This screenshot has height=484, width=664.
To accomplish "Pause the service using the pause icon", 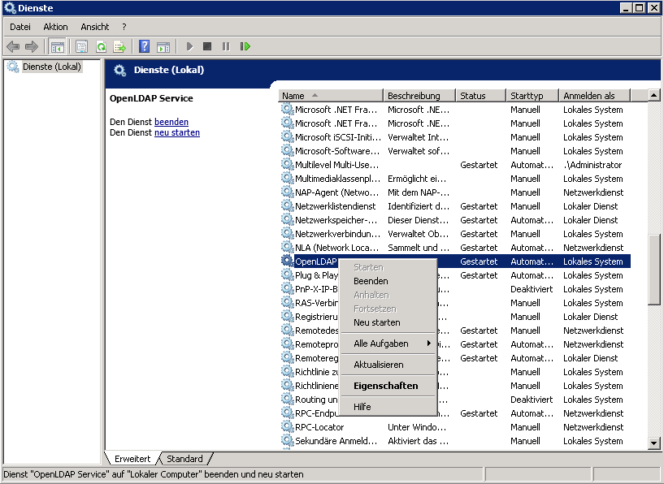I will (x=225, y=46).
